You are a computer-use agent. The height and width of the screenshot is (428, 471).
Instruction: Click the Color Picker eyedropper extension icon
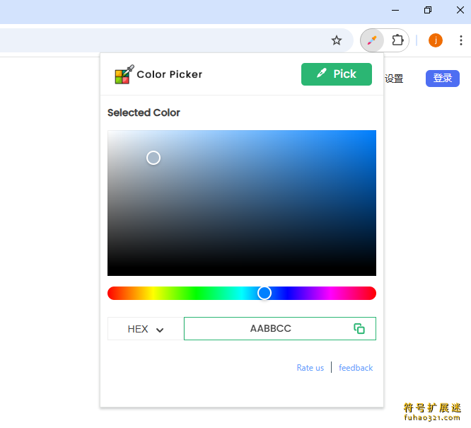click(372, 40)
